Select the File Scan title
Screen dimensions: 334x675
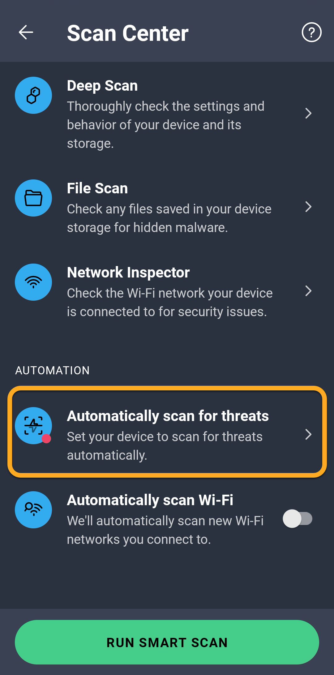[97, 188]
